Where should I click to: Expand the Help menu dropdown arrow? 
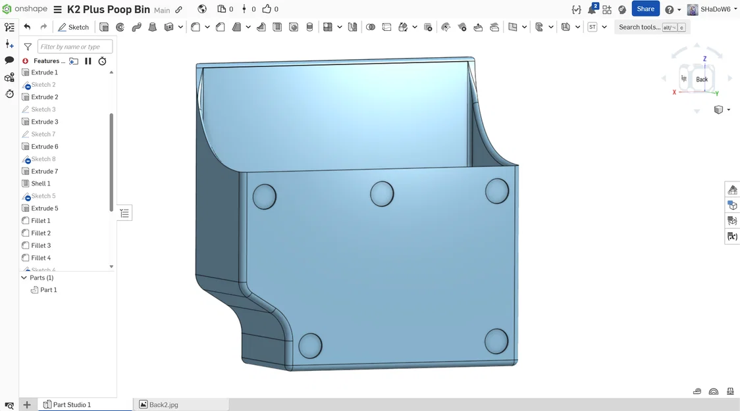pos(679,9)
